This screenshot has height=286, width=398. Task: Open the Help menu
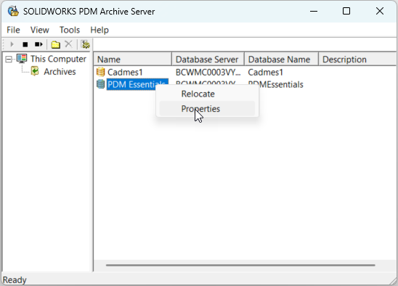(99, 30)
